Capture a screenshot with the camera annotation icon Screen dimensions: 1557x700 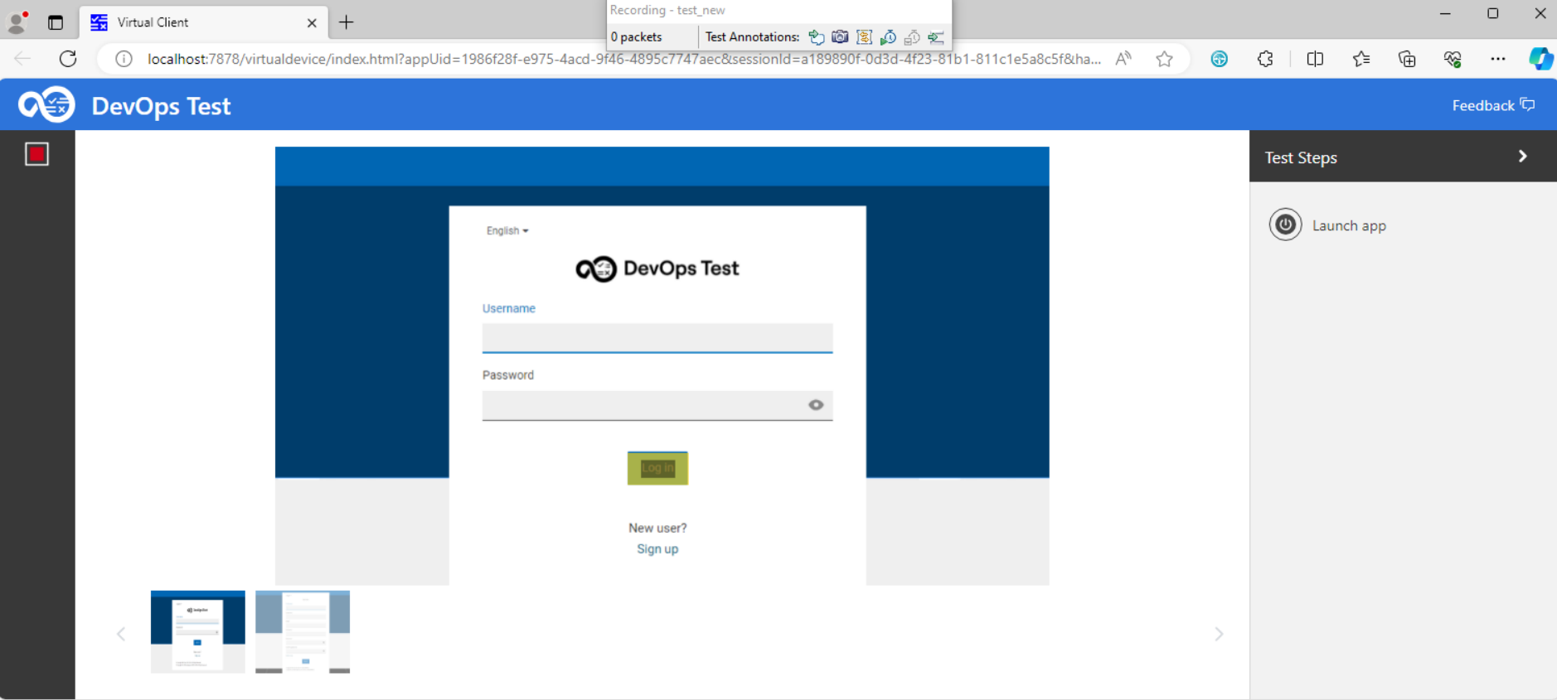click(840, 37)
